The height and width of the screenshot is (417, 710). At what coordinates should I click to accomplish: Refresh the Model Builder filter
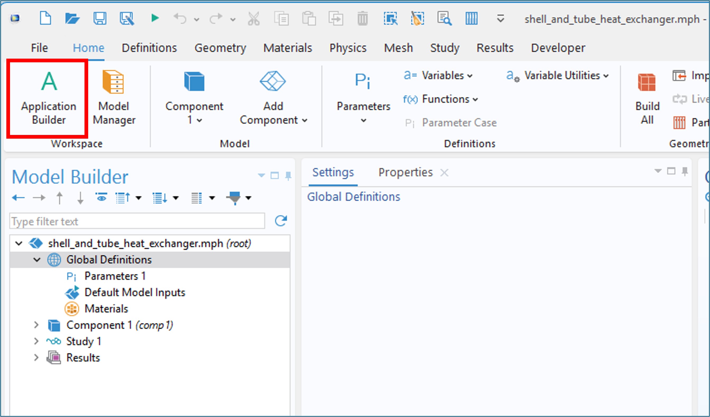click(x=281, y=221)
